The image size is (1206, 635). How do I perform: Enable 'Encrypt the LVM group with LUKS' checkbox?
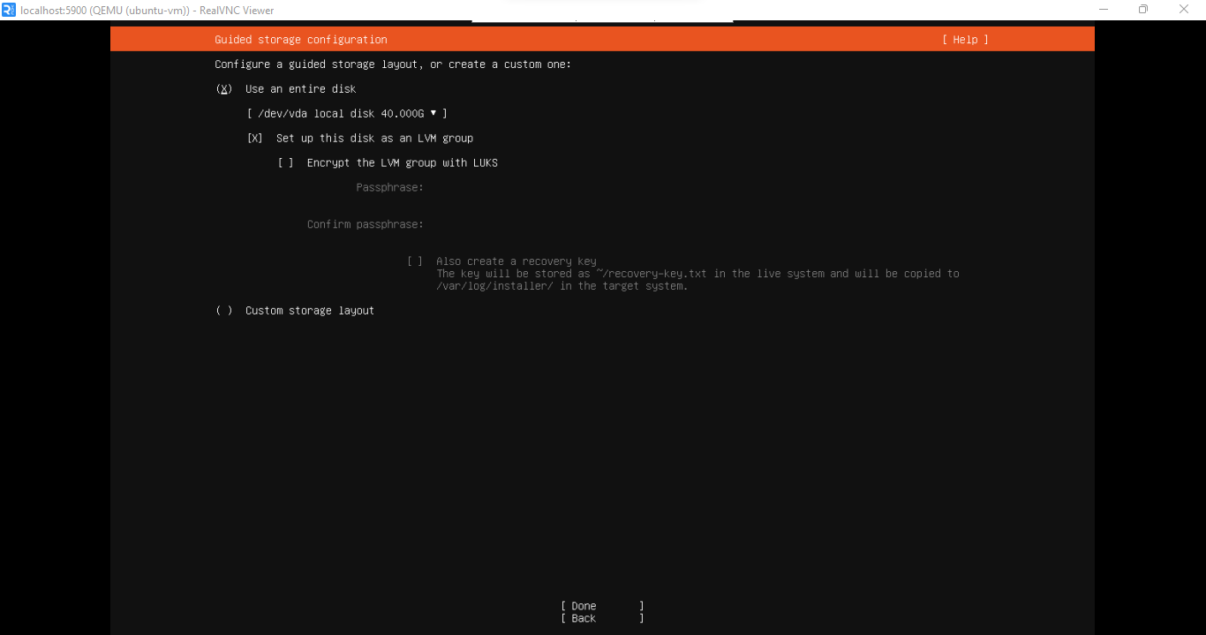click(286, 163)
